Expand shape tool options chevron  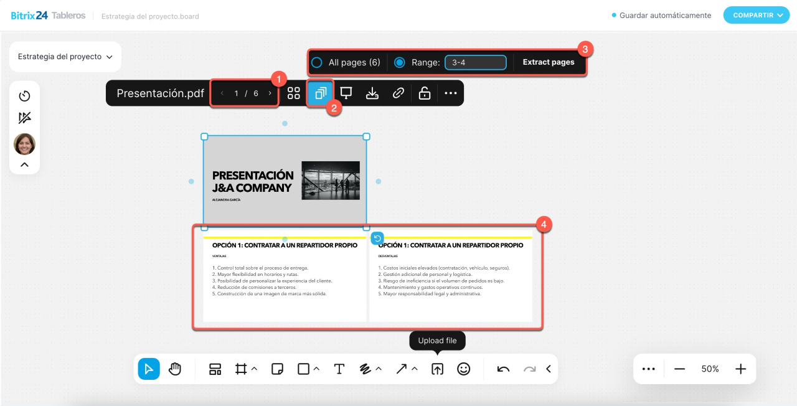(x=316, y=369)
